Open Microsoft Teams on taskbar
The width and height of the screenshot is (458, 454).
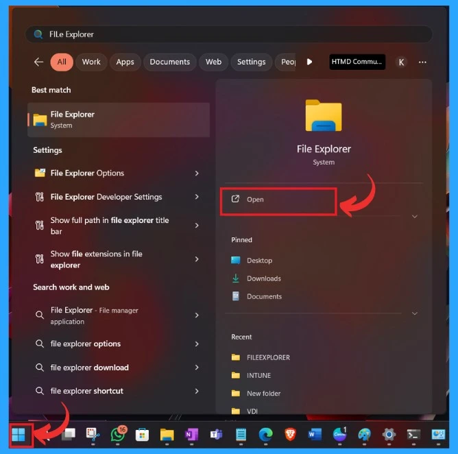click(x=216, y=435)
